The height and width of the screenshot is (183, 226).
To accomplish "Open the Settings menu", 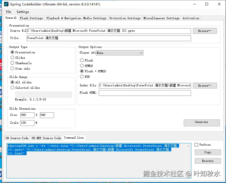I will 23,12.
